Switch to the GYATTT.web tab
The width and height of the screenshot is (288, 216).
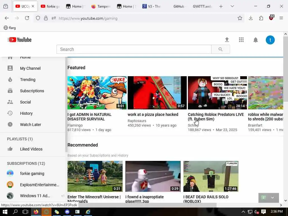pos(202,6)
